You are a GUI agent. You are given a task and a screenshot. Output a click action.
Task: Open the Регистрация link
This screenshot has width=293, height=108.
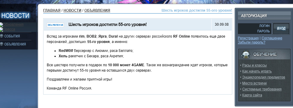248,38
